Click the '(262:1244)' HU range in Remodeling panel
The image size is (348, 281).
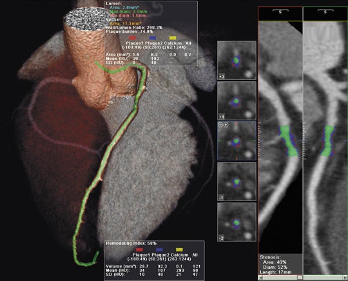coord(180,259)
